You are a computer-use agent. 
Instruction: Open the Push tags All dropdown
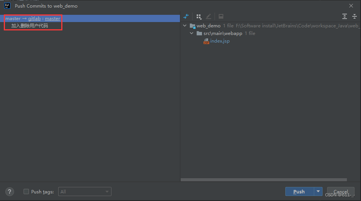[x=85, y=192]
